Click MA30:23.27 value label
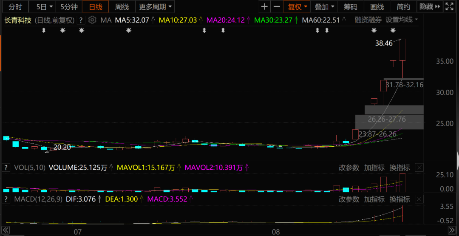 [x=273, y=20]
